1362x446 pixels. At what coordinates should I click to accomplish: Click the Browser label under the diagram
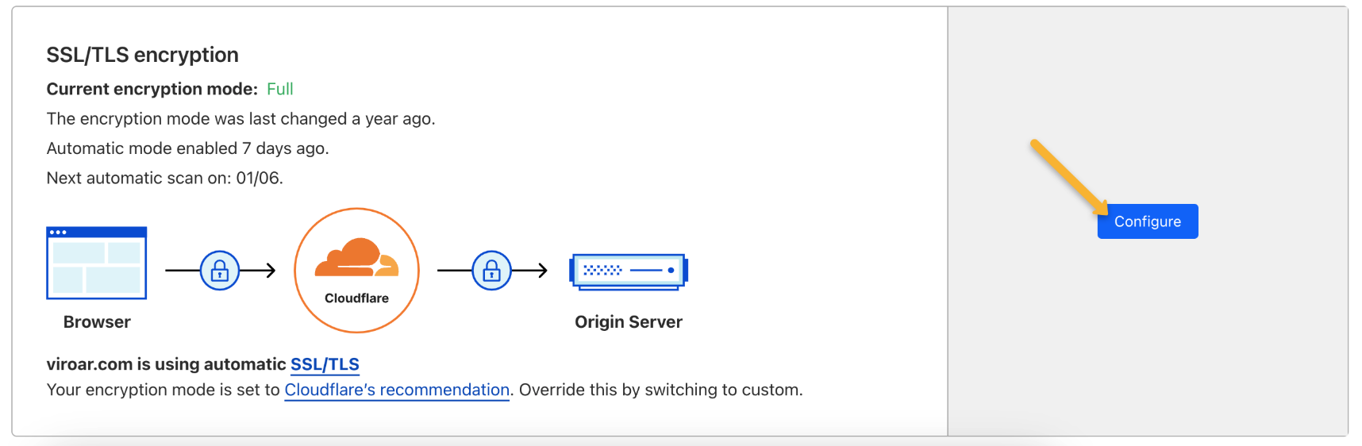97,322
